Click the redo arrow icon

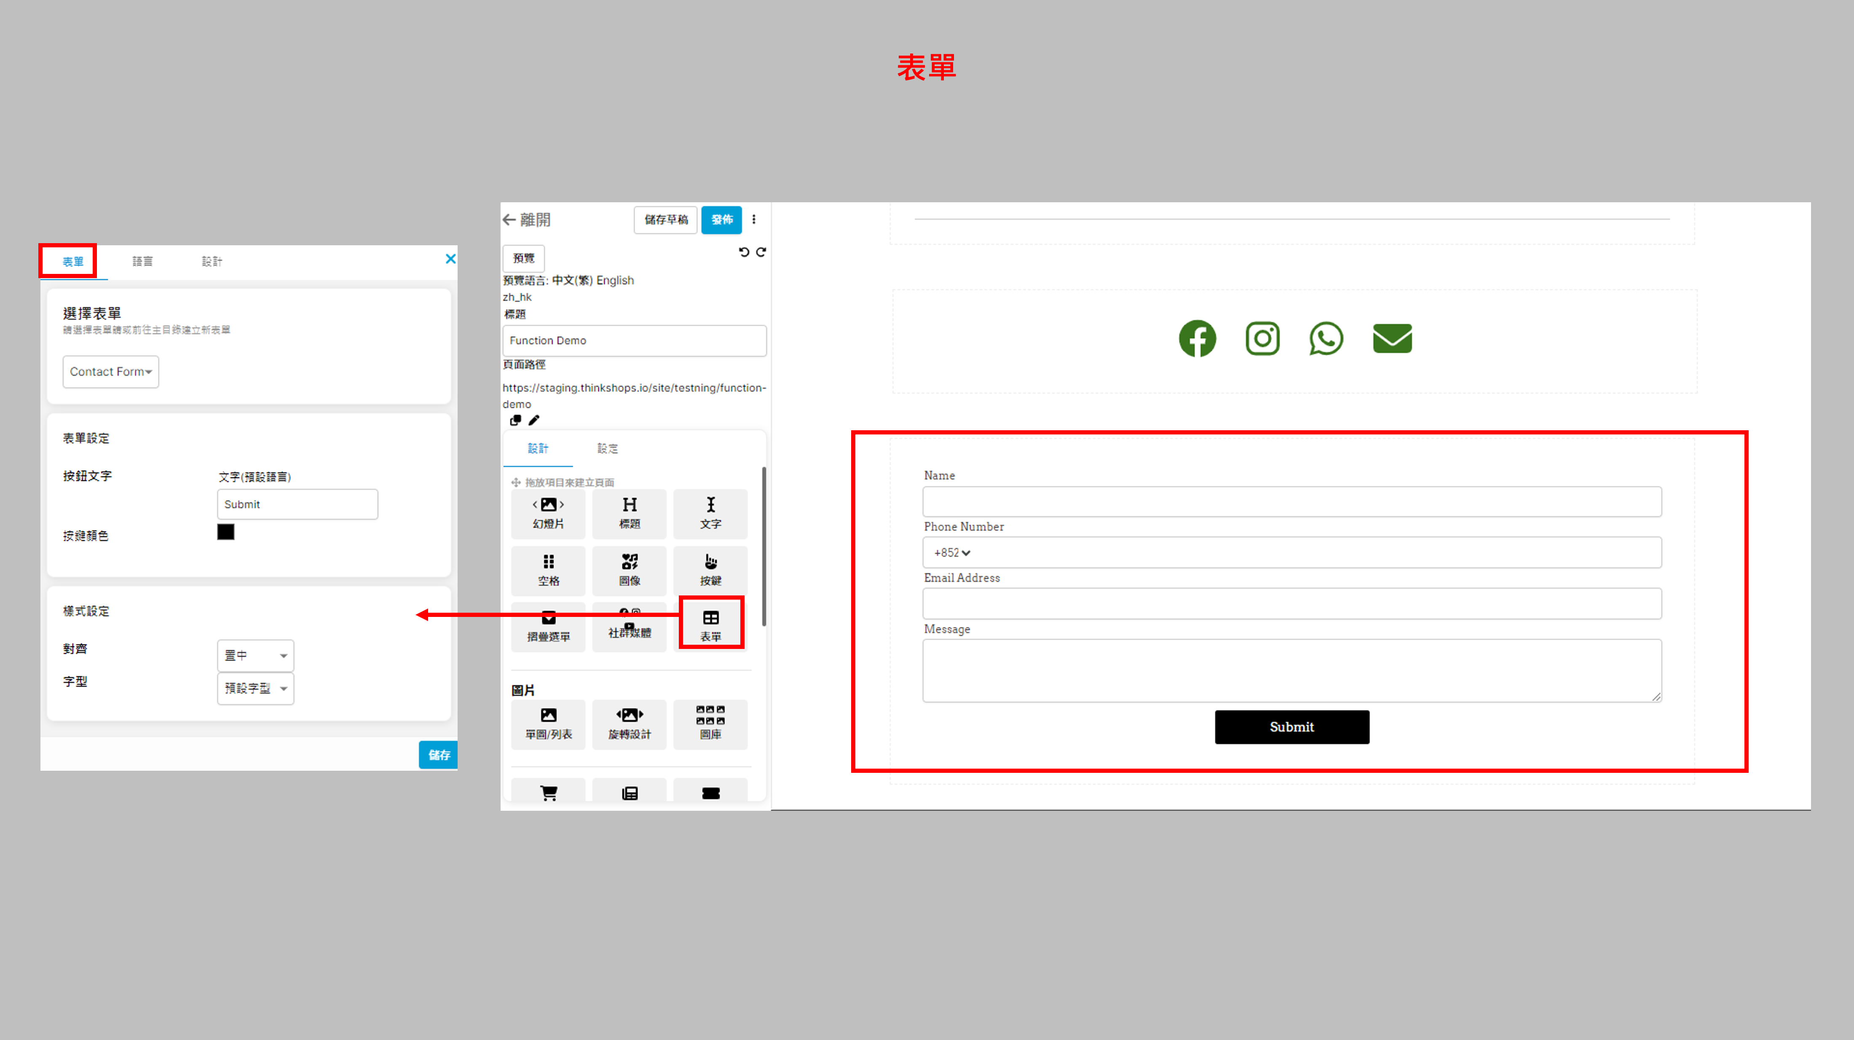761,252
